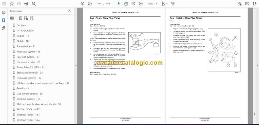Image resolution: width=259 pixels, height=125 pixels.
Task: Open the fit page options dropdown
Action: click(x=165, y=4)
